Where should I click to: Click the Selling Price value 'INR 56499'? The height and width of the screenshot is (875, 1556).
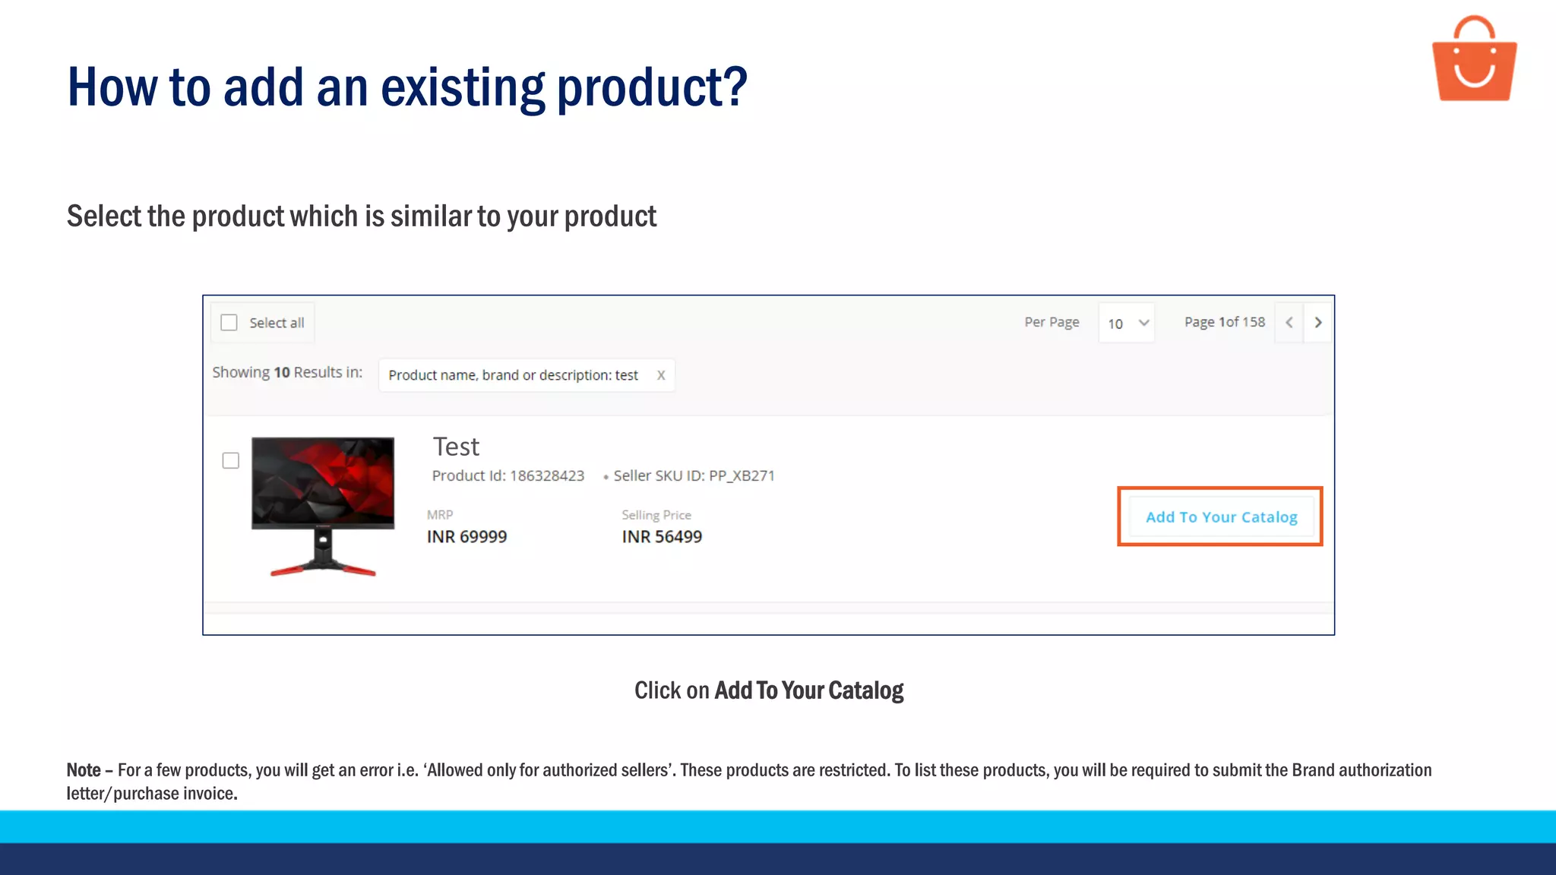tap(662, 537)
